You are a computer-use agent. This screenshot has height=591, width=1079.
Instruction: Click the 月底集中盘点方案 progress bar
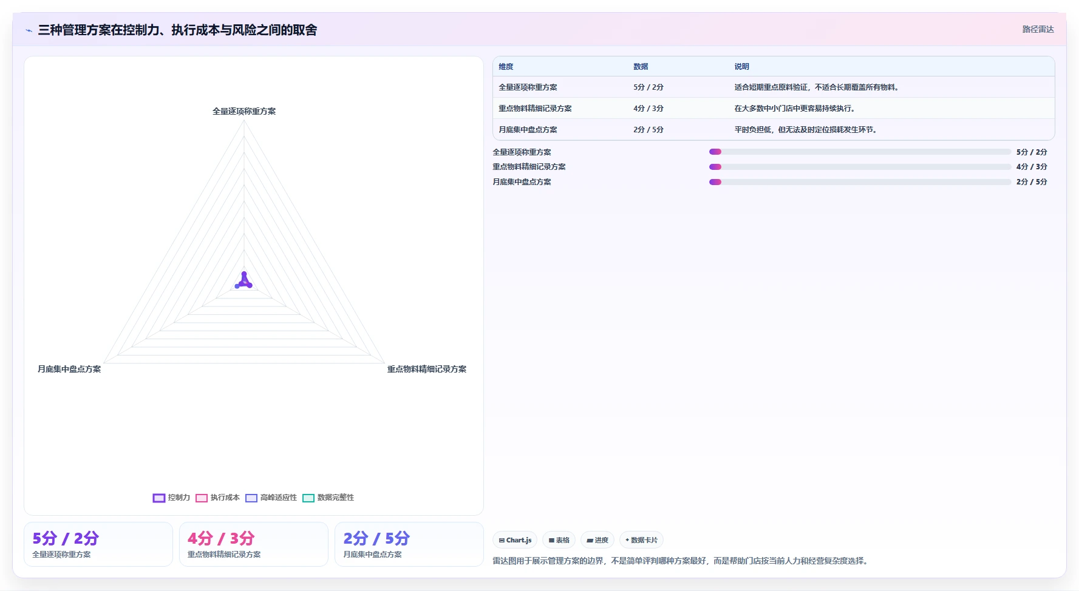pyautogui.click(x=860, y=182)
